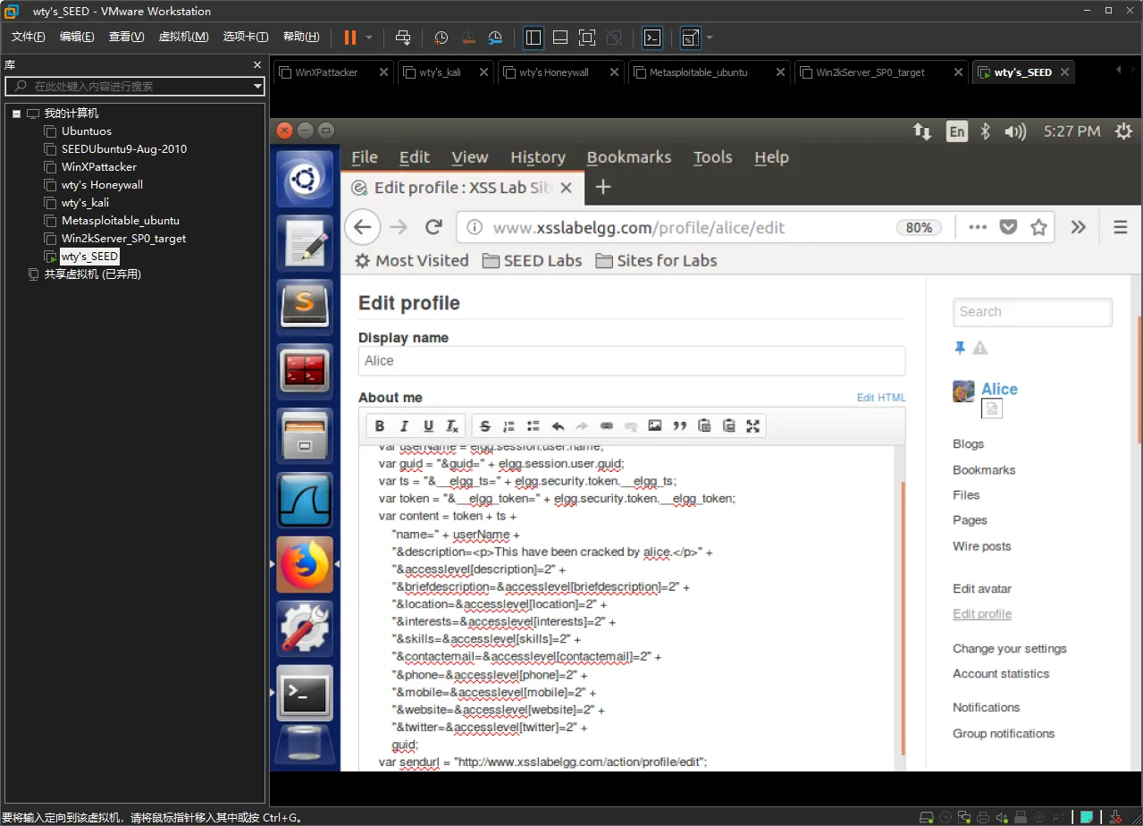Viewport: 1143px width, 826px height.
Task: Insert a block quote in the editor
Action: (x=679, y=426)
